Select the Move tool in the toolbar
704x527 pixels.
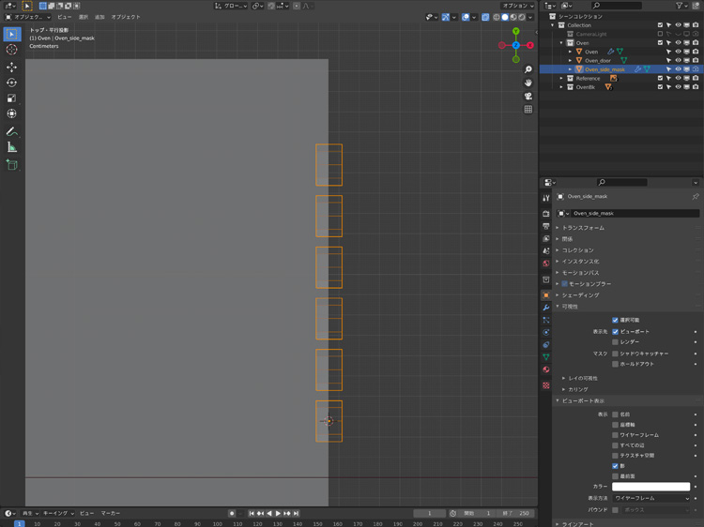(x=12, y=67)
